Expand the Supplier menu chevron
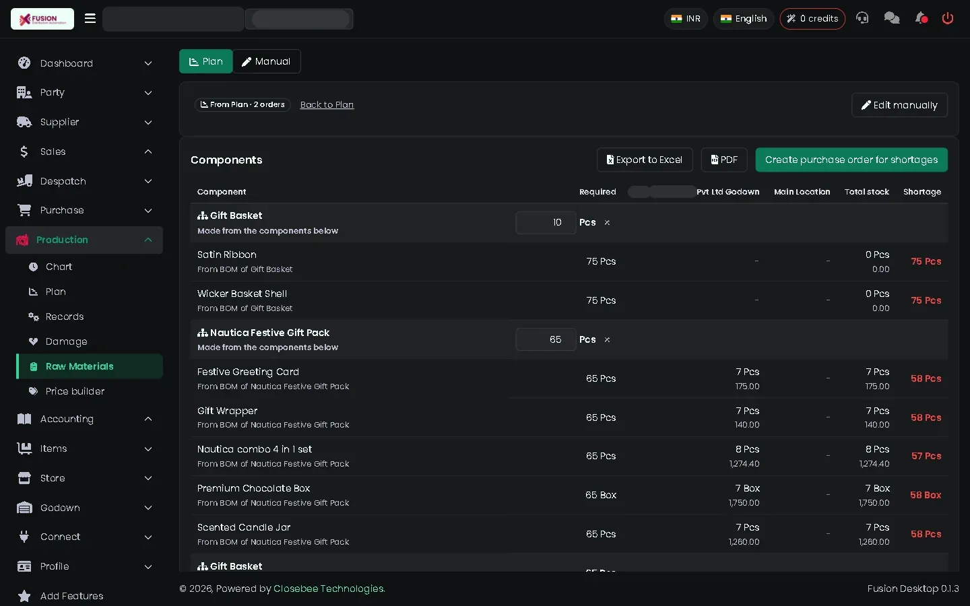The image size is (970, 606). click(148, 122)
